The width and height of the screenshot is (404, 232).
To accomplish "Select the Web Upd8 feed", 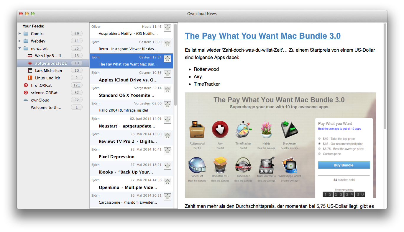I will (x=53, y=55).
